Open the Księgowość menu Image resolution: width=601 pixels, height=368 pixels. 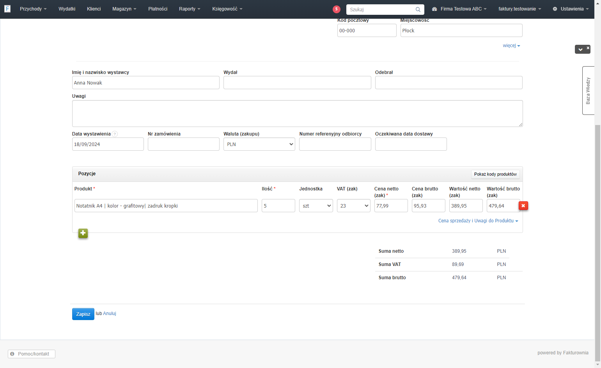tap(227, 9)
